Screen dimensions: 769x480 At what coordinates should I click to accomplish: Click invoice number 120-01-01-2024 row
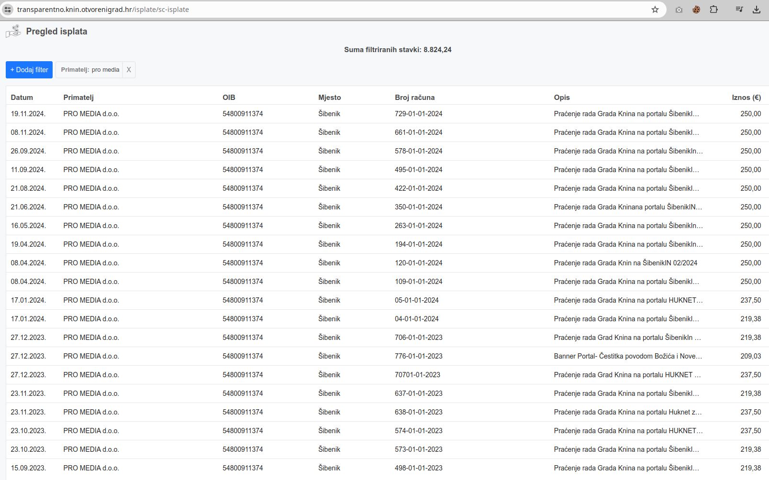418,263
